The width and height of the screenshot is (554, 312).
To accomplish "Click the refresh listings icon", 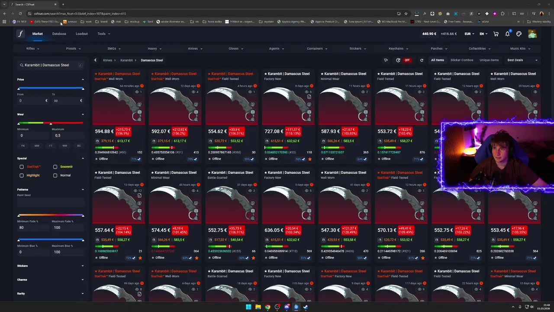I will pyautogui.click(x=422, y=60).
